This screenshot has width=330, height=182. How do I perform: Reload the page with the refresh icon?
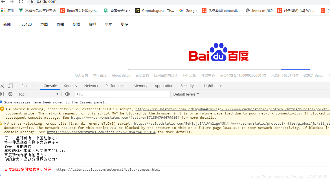[21, 2]
